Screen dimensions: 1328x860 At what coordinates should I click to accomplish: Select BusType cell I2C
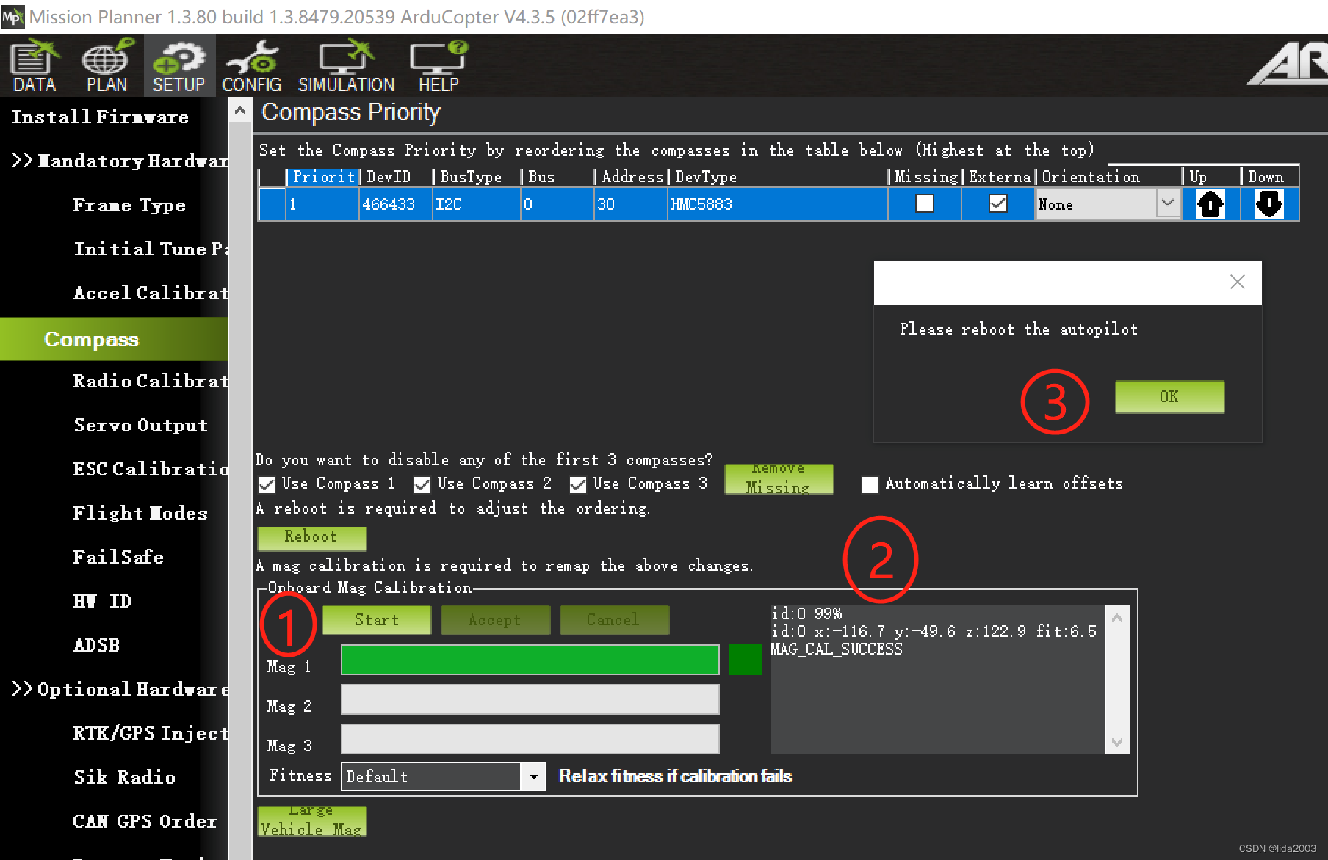(x=477, y=204)
